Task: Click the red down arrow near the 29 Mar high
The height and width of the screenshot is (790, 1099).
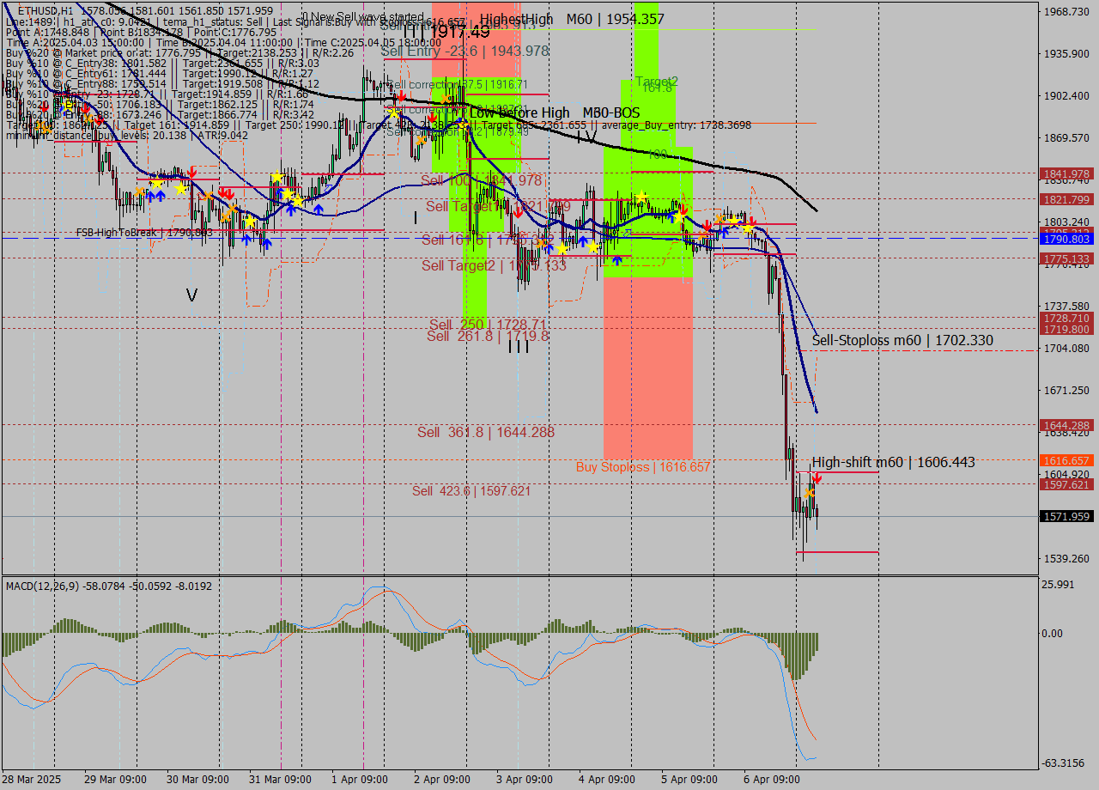Action: click(191, 172)
